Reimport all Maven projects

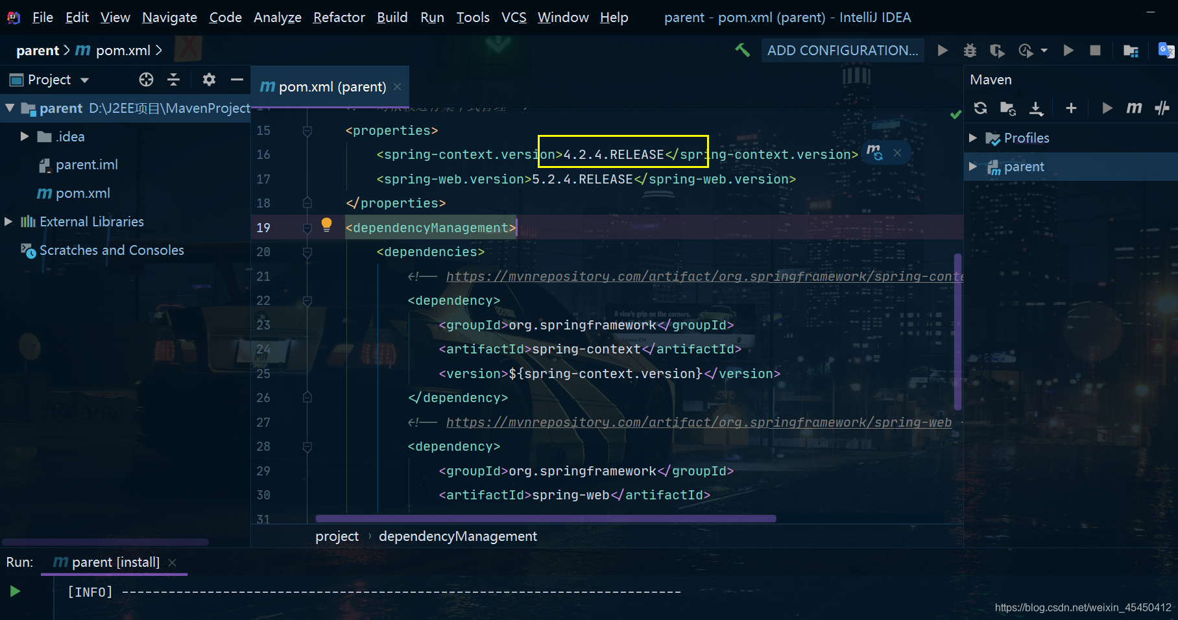pyautogui.click(x=980, y=108)
